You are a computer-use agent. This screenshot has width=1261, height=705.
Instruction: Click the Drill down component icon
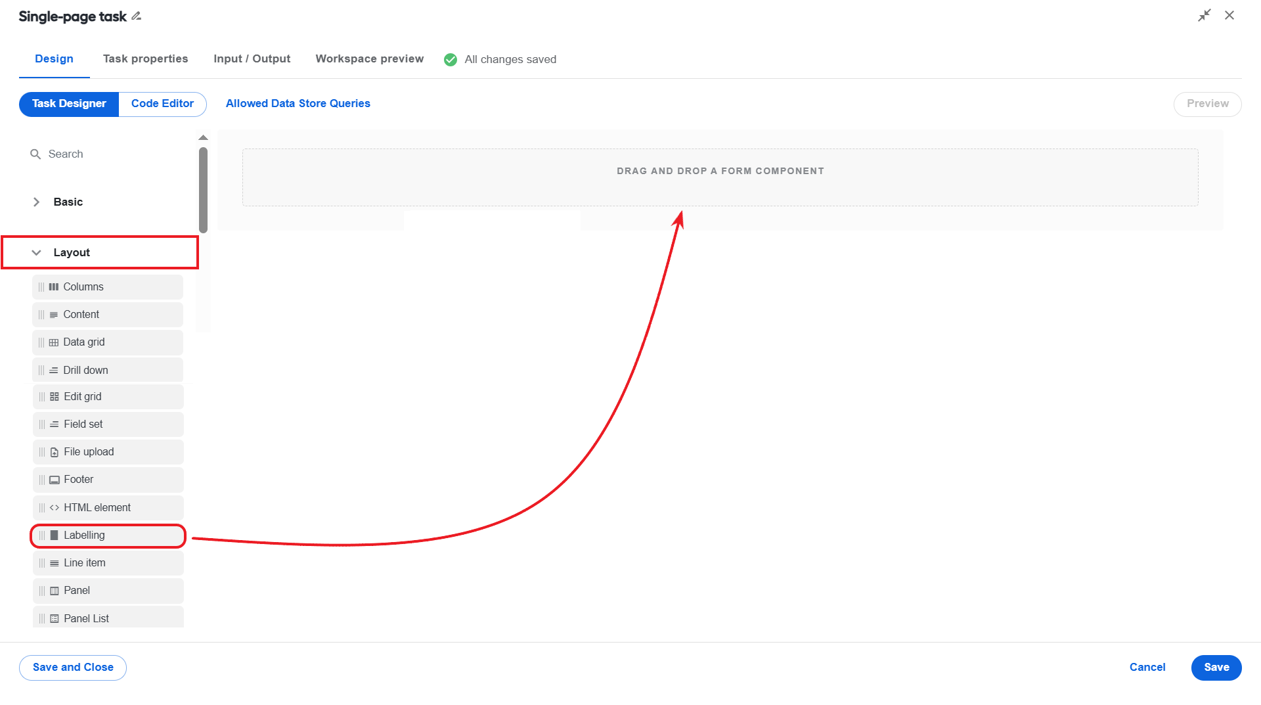point(54,371)
